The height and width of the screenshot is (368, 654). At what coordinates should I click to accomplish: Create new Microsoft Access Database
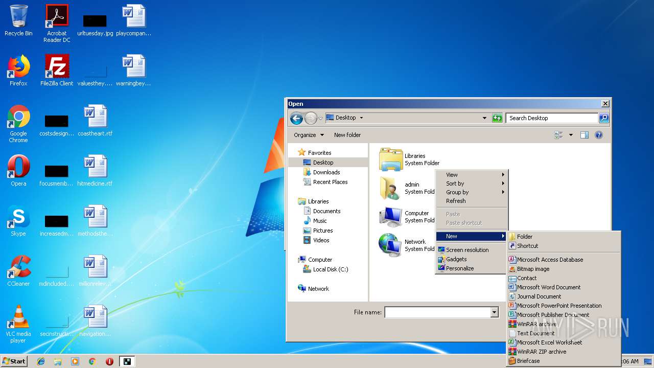pos(564,260)
